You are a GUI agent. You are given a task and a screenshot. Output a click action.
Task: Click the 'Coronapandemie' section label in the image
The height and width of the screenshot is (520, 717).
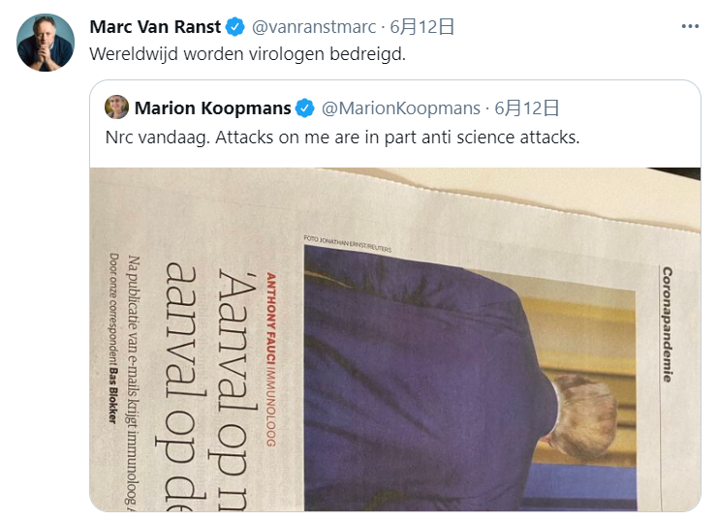[x=668, y=324]
